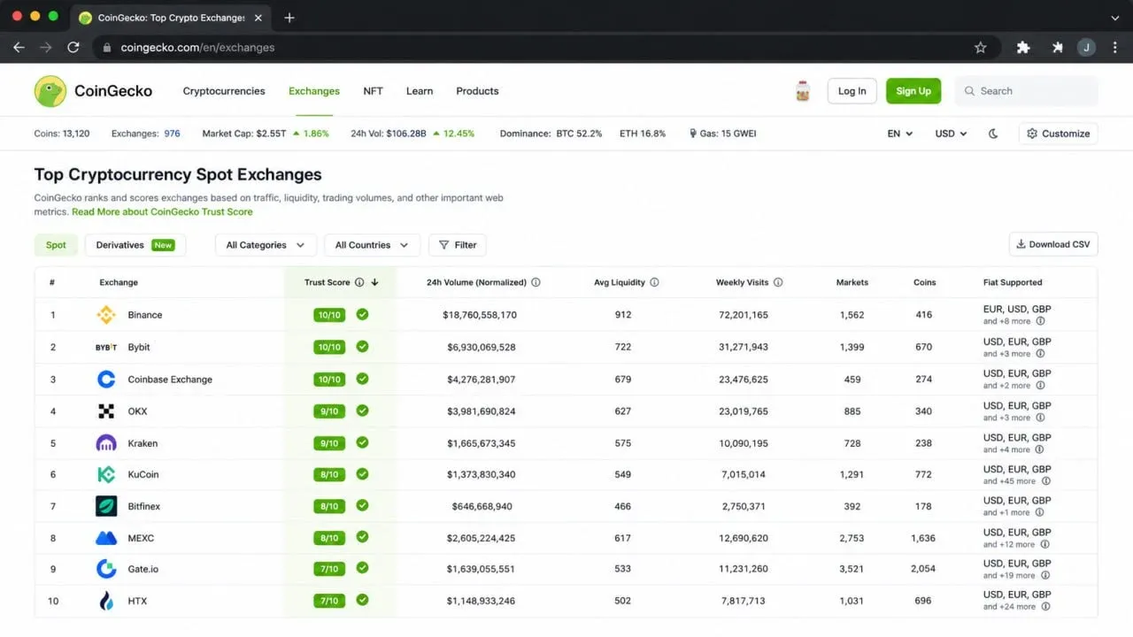
Task: Click the Gate.io logo icon
Action: (106, 569)
